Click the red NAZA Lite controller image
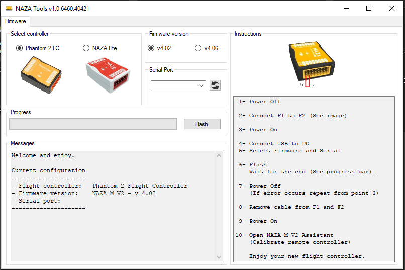Image resolution: width=405 pixels, height=270 pixels. [x=108, y=75]
